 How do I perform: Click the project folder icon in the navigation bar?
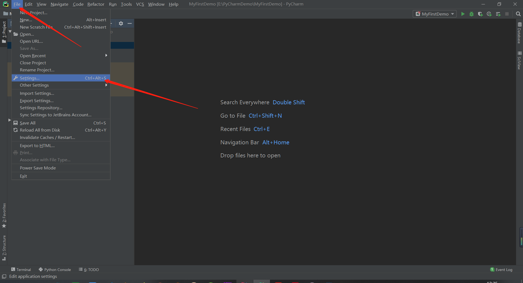click(5, 13)
